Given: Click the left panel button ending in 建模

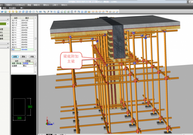Looking at the screenshot, I should (5, 39).
